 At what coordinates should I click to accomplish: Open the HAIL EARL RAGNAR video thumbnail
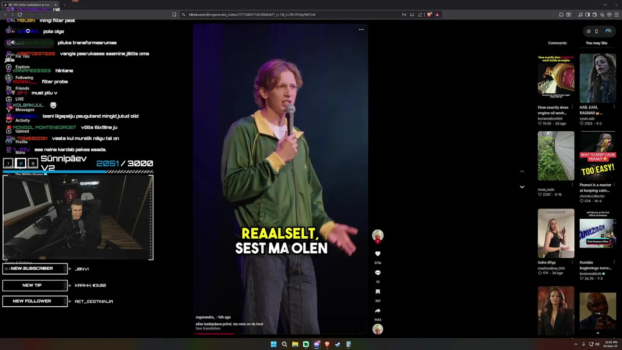pyautogui.click(x=598, y=78)
